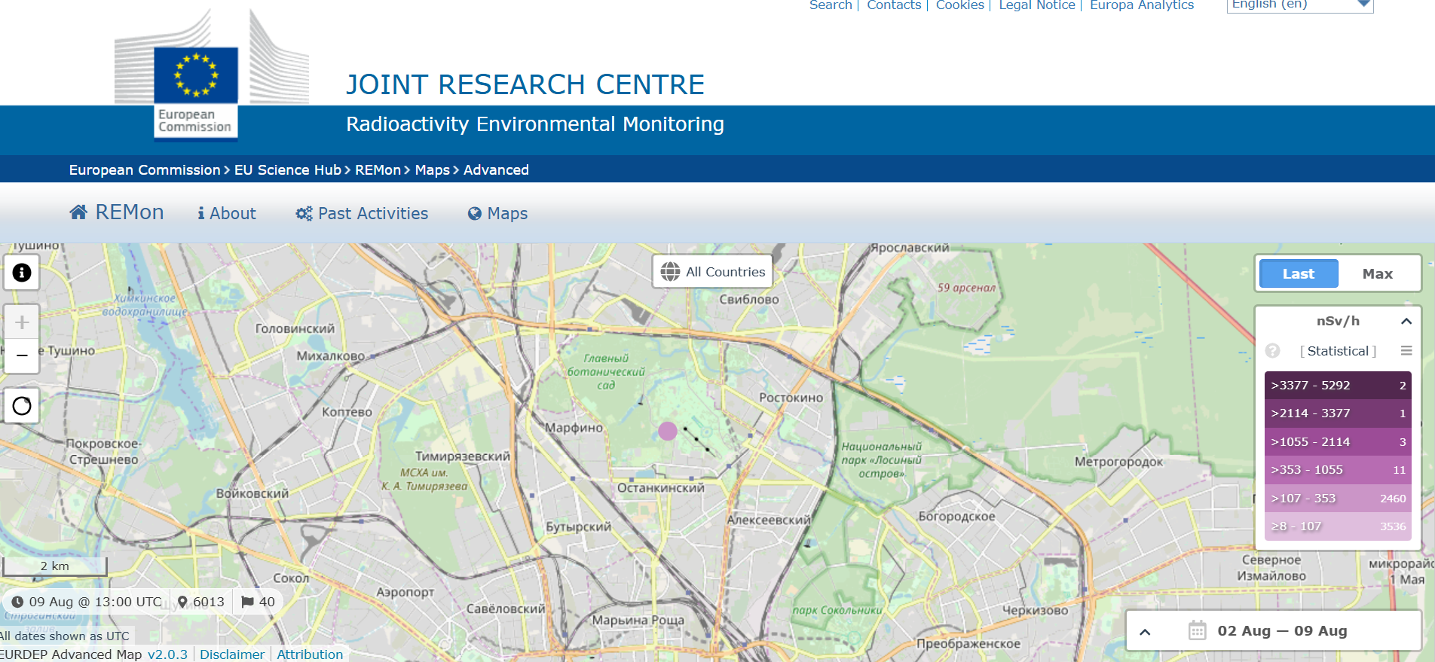Click Radioactivity Environmental Monitoring heading
This screenshot has height=662, width=1435.
[535, 124]
